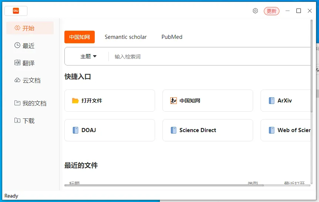Click the diamond icon beside 开始
Viewport: 319px width, 202px height.
tap(17, 28)
